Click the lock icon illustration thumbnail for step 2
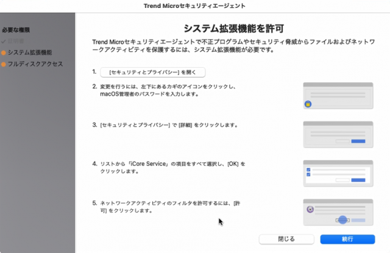Viewport: 390px width, 253px height. tap(338, 96)
